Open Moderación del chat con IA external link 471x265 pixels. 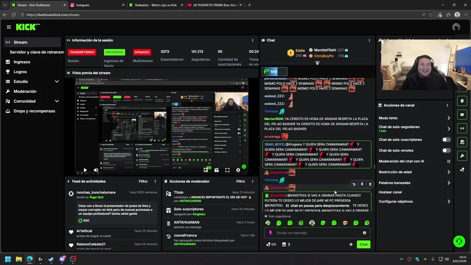click(x=449, y=161)
